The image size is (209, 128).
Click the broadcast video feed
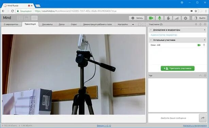(x=74, y=74)
